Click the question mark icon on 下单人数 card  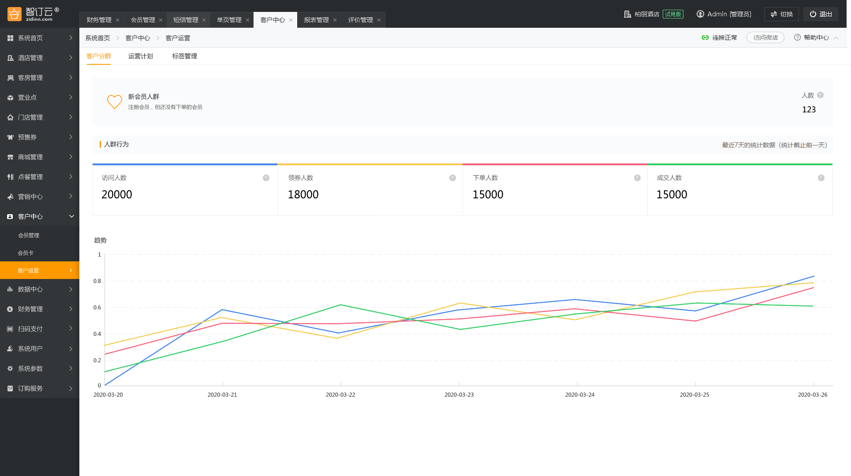tap(637, 178)
